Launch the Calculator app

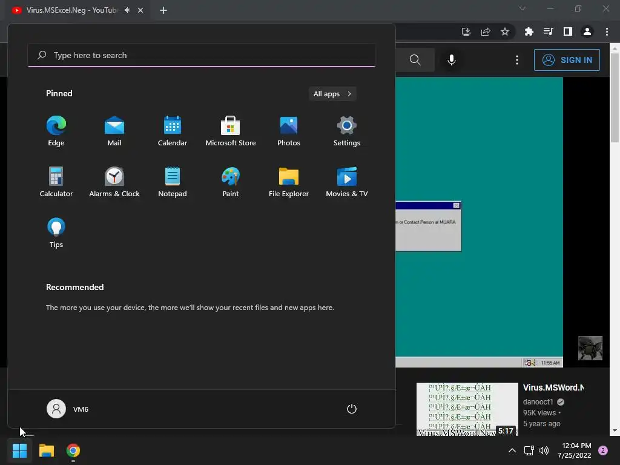coord(56,182)
